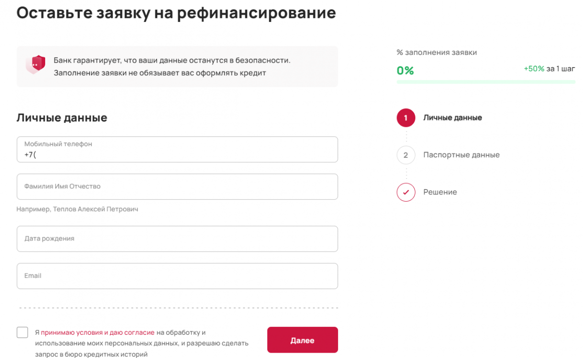Open the 'принимаю условия и даю согласие' link
The image size is (583, 358).
97,333
